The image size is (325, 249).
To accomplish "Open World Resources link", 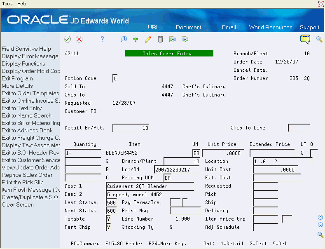I will 271,27.
